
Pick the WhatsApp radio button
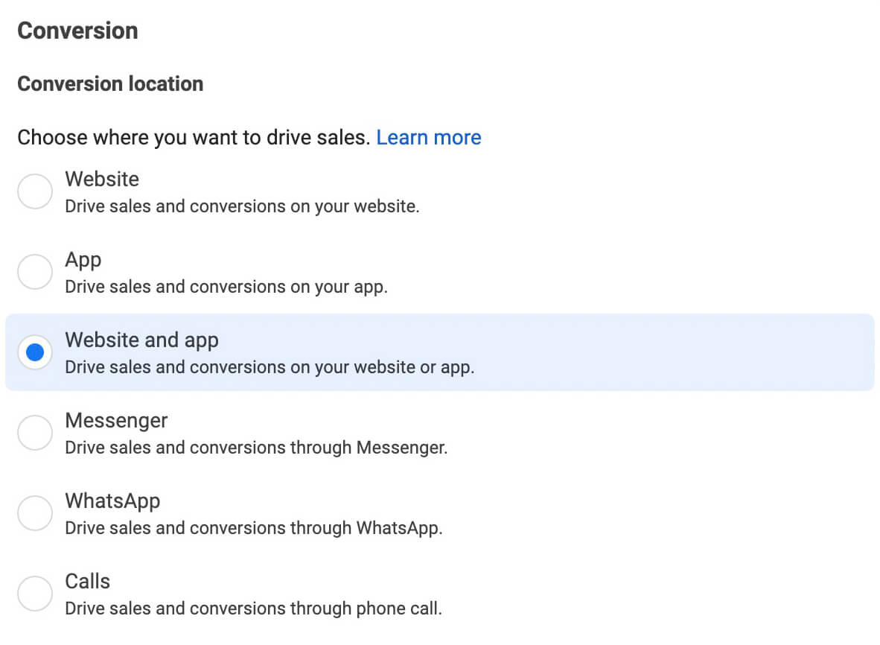35,513
